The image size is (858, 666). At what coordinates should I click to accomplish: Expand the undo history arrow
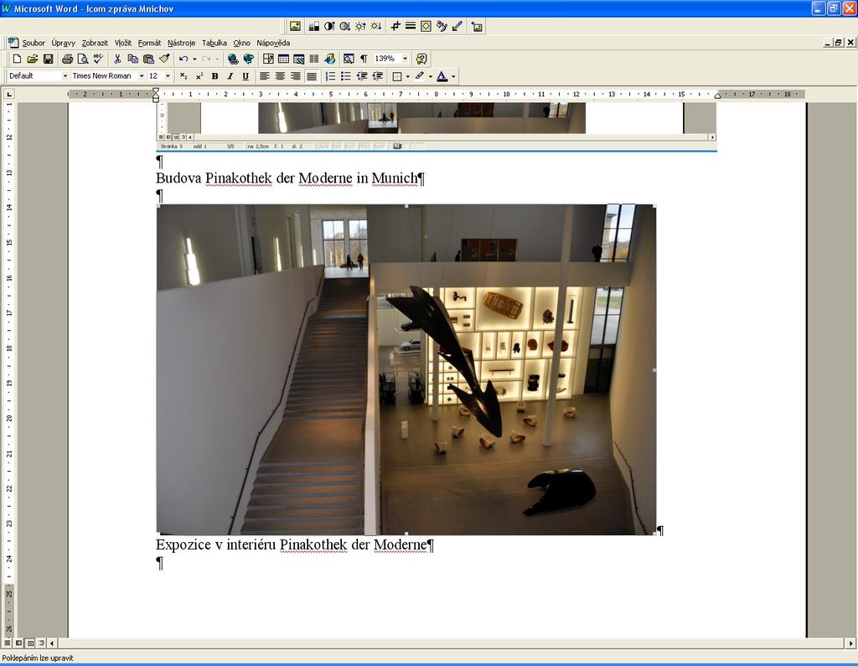[194, 59]
